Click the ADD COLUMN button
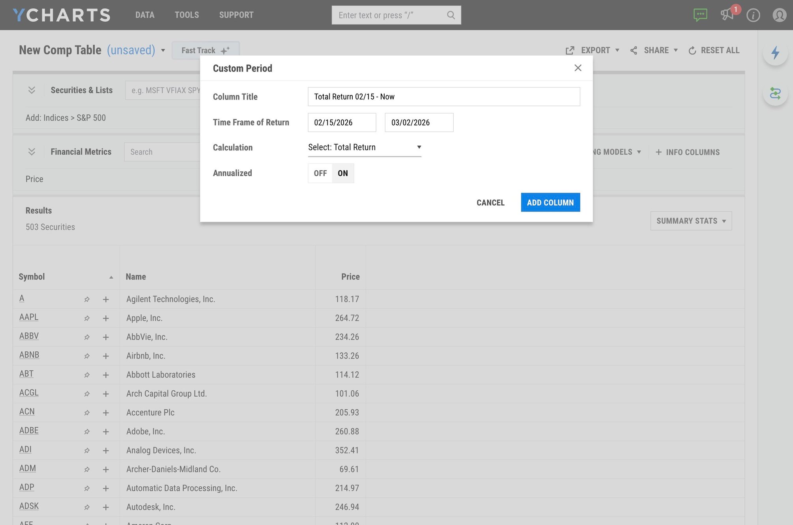 tap(550, 202)
